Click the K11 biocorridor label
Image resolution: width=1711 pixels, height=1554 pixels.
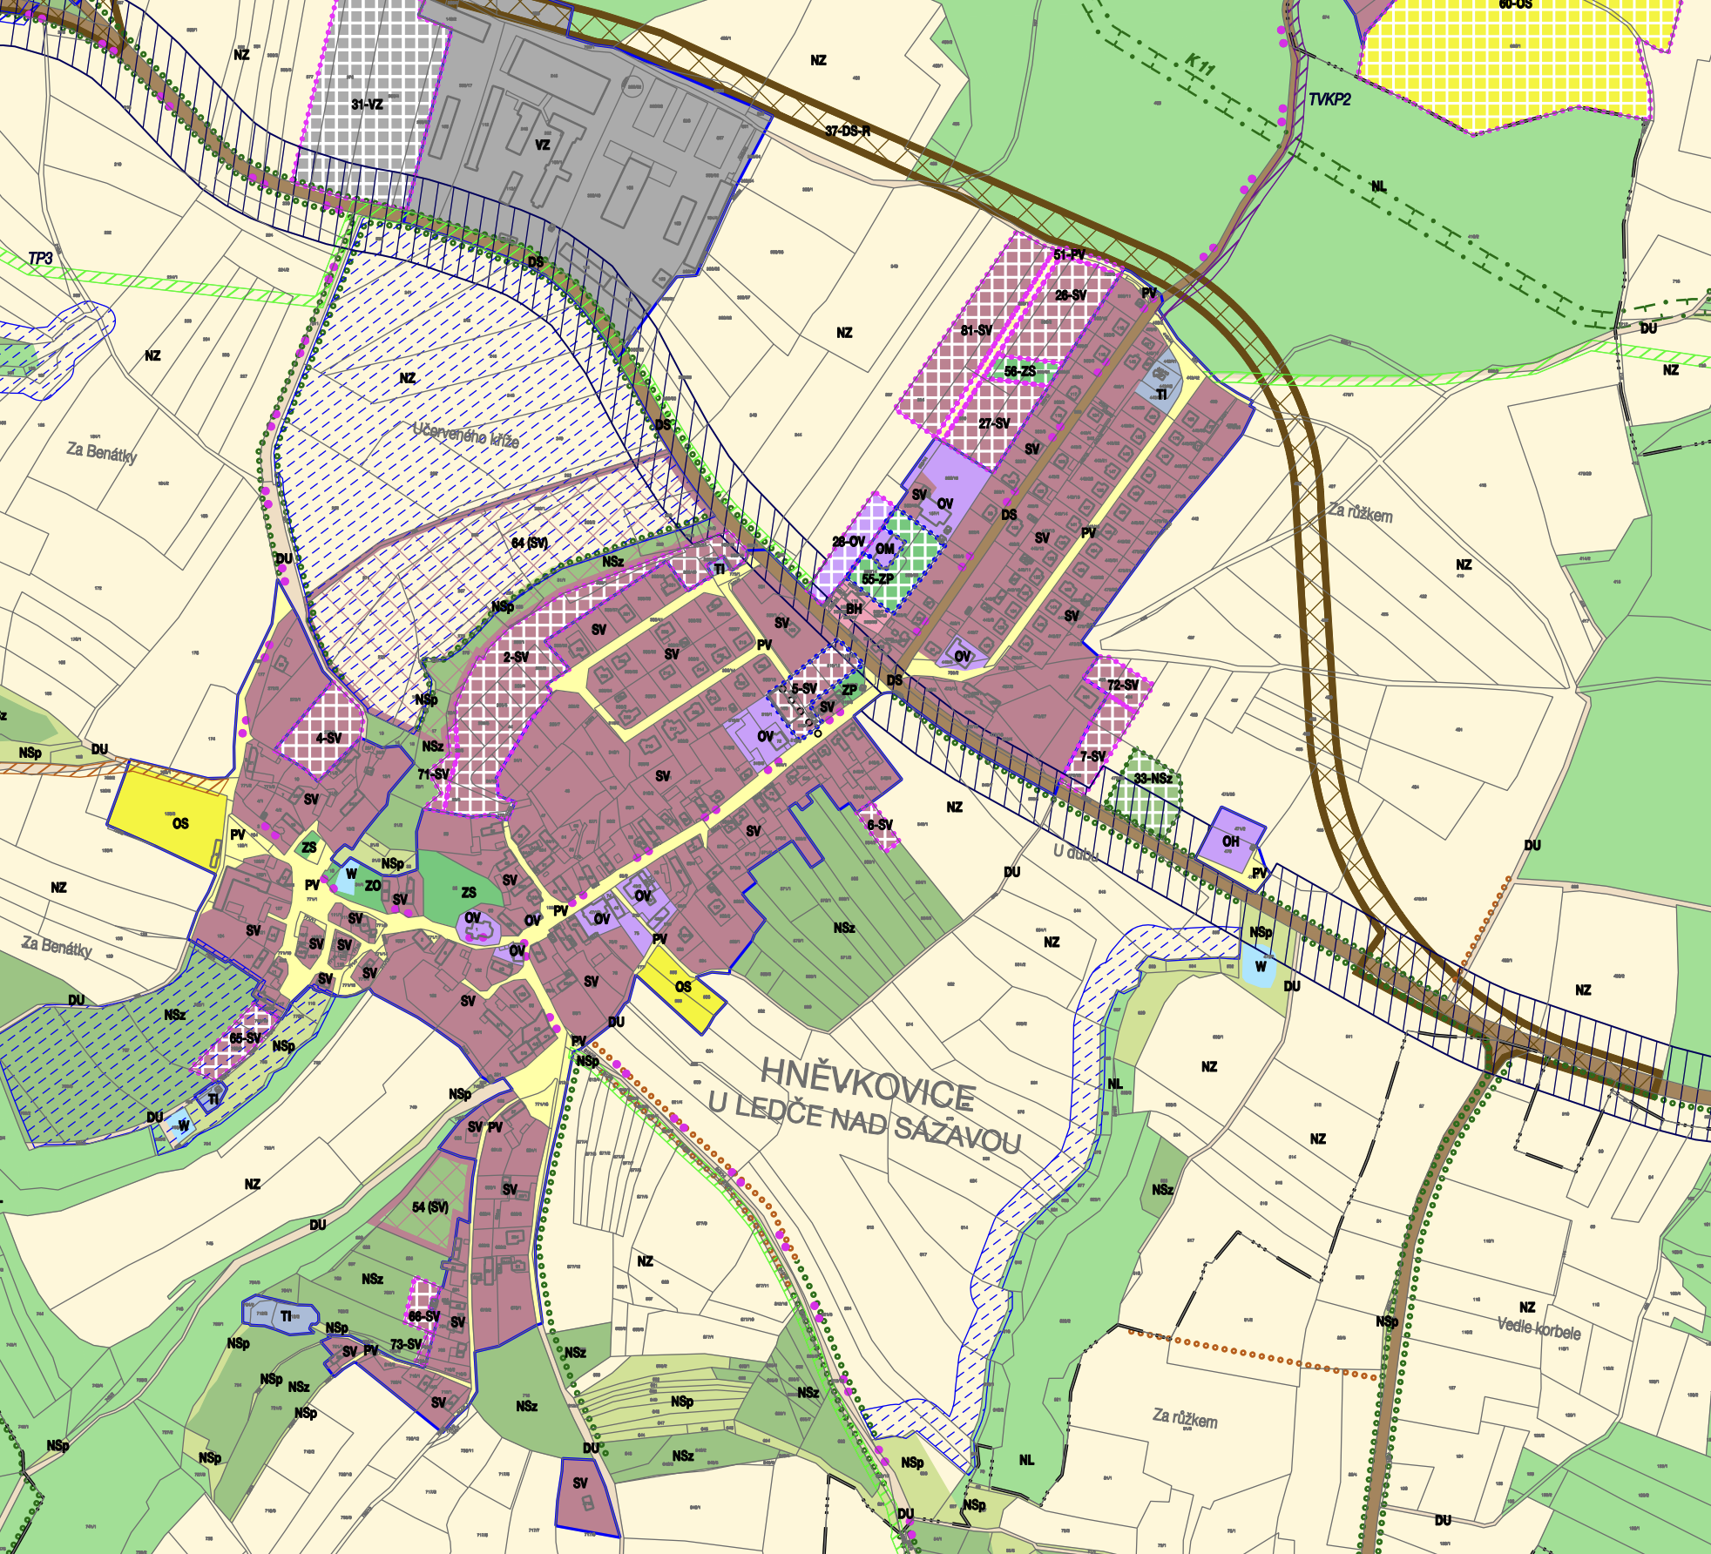(x=1200, y=65)
